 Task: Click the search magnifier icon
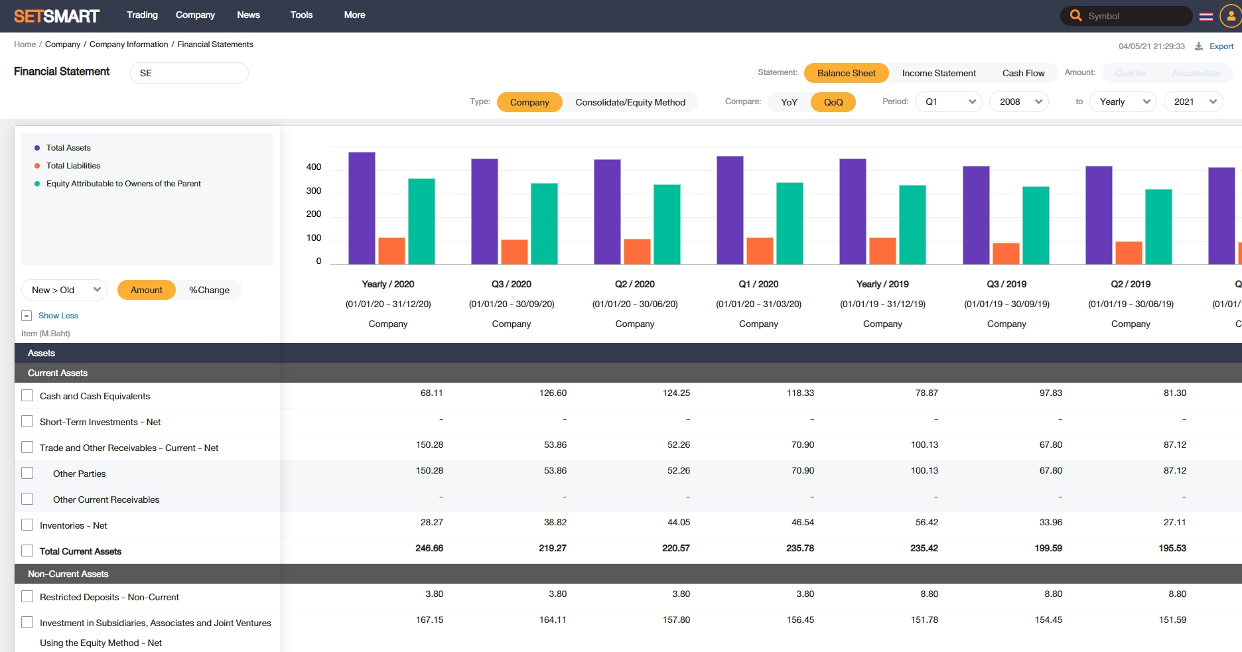(1075, 15)
